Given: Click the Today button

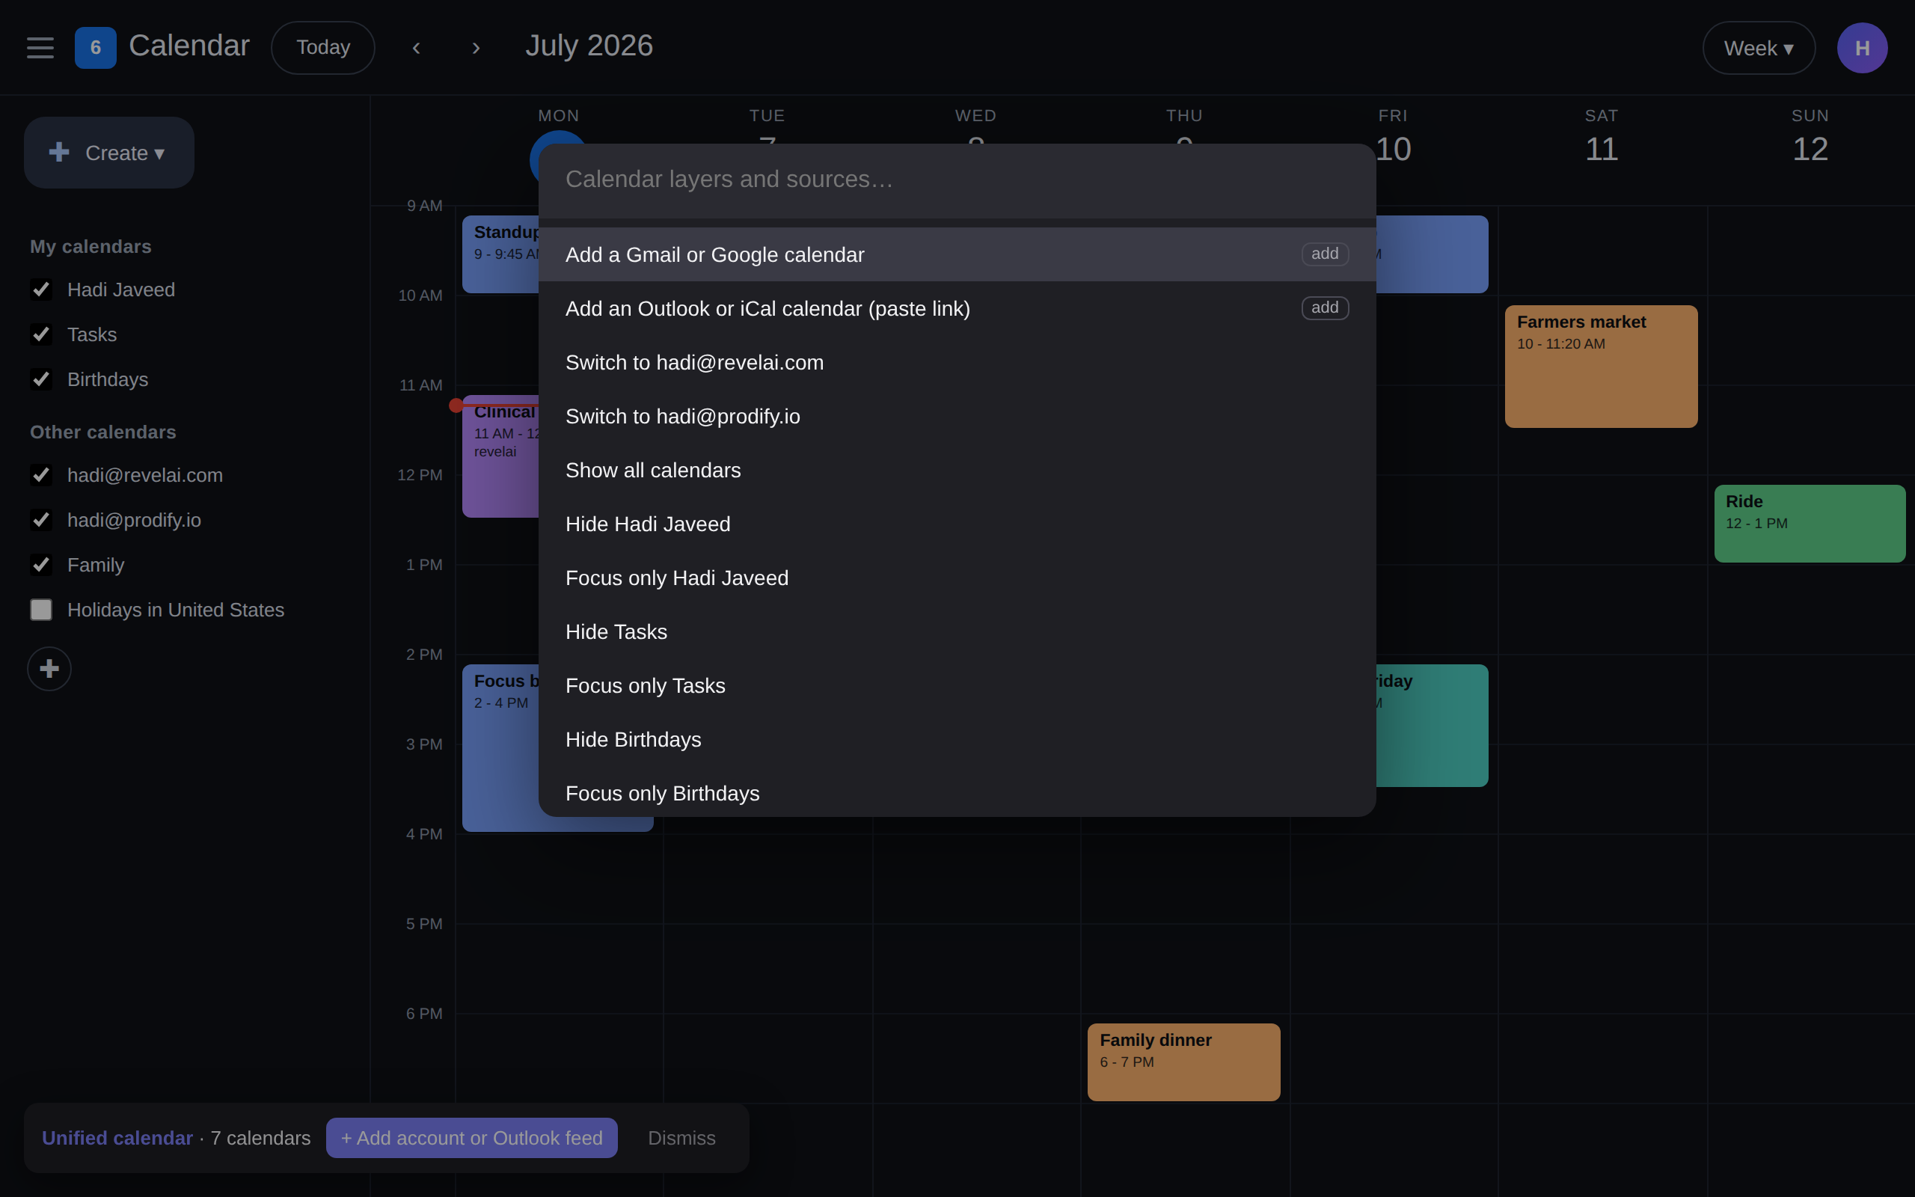Looking at the screenshot, I should (x=323, y=47).
